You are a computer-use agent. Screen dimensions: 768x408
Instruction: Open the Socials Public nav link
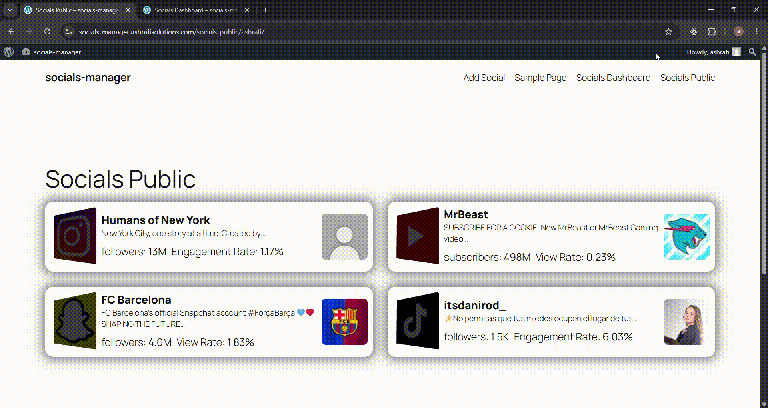pyautogui.click(x=688, y=78)
